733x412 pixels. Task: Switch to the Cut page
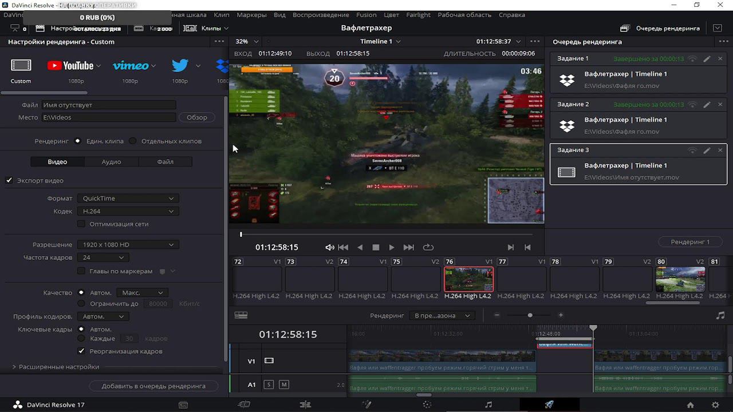tap(244, 405)
